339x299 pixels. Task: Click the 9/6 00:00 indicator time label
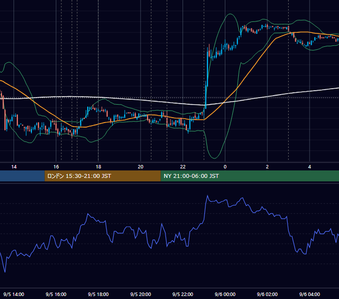point(225,294)
